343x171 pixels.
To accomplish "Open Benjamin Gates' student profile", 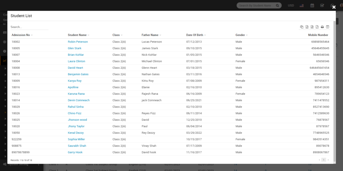I will [x=78, y=74].
